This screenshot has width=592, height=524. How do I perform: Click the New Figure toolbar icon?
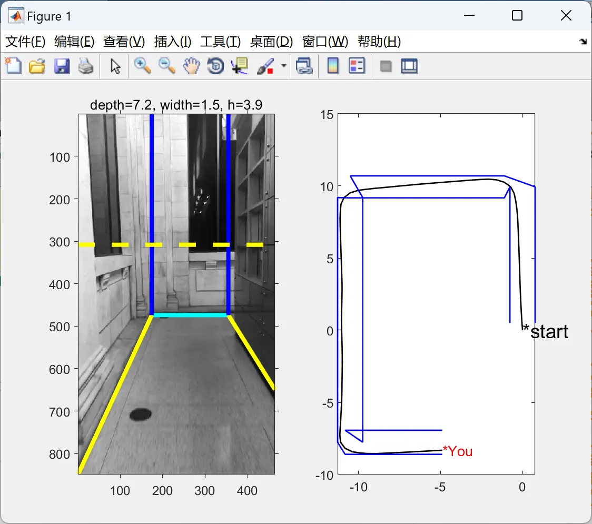[13, 66]
